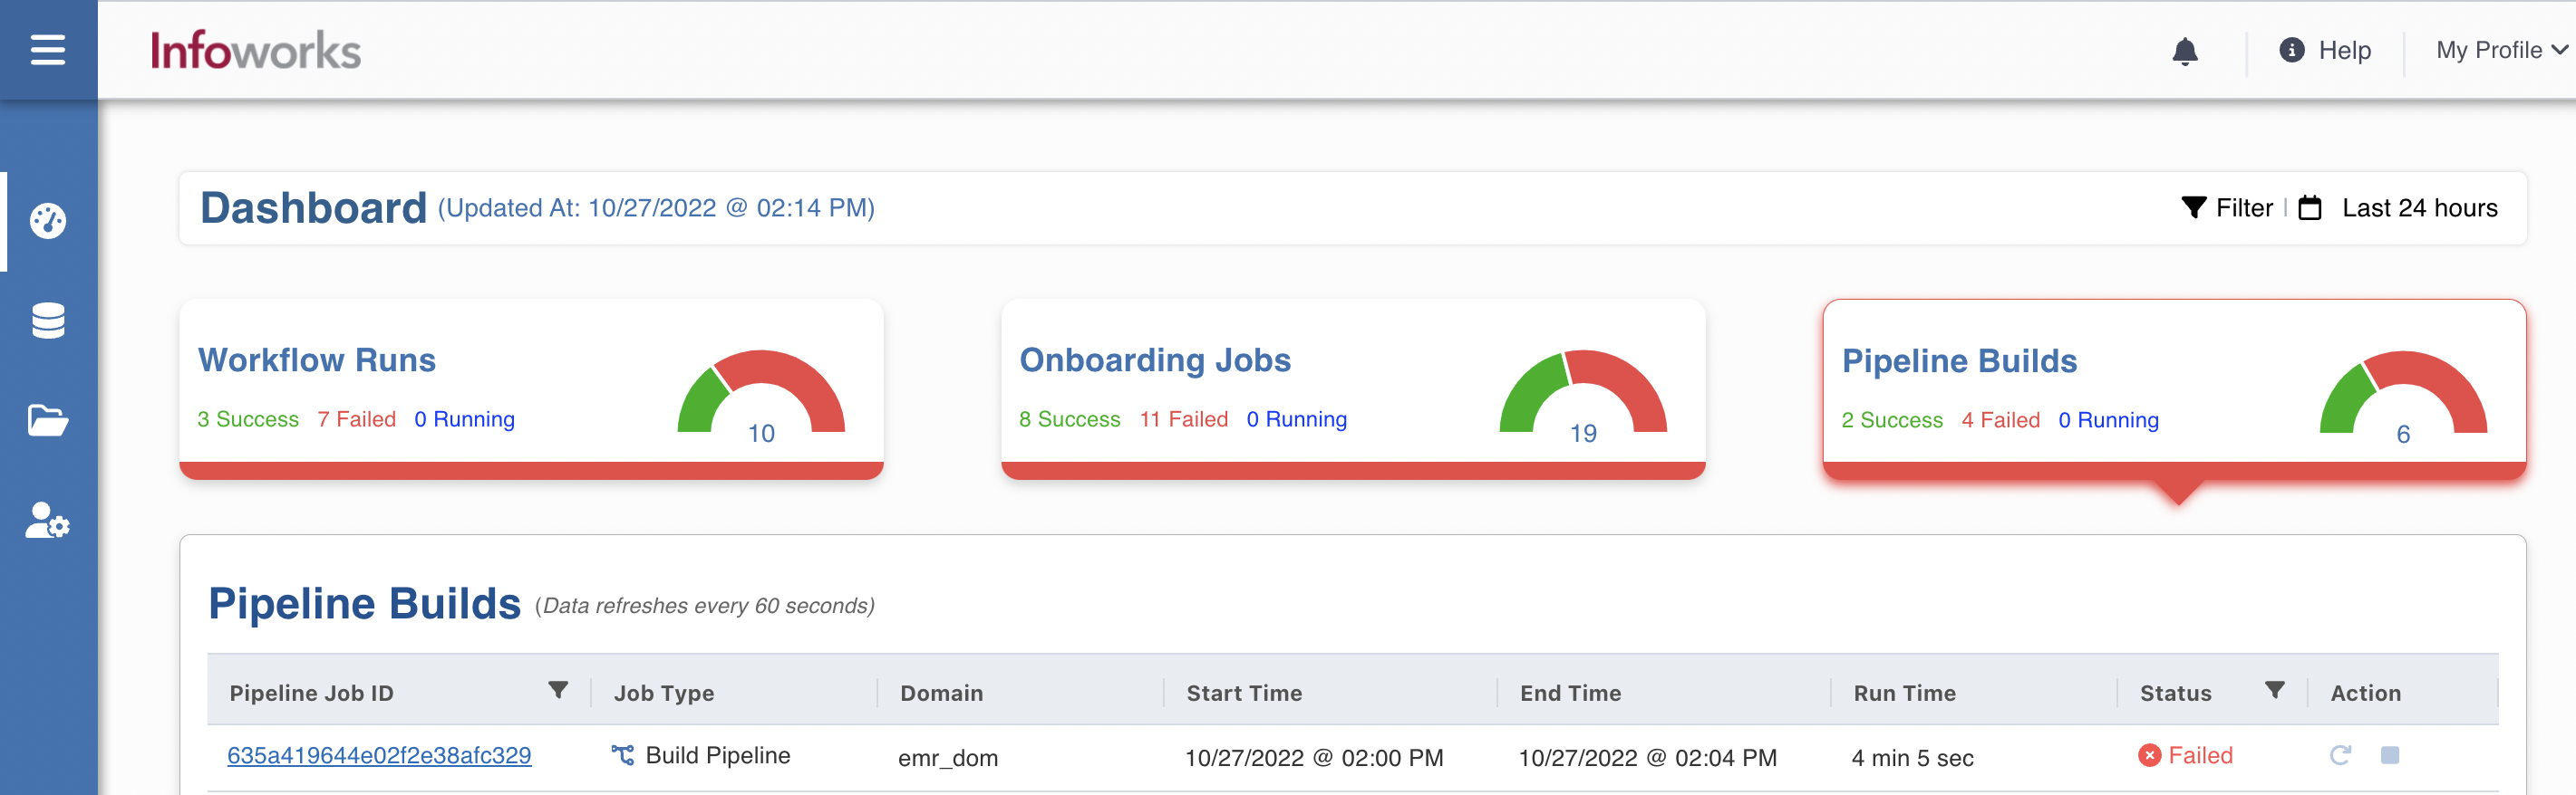
Task: Open the Domains folder sidebar icon
Action: (48, 420)
